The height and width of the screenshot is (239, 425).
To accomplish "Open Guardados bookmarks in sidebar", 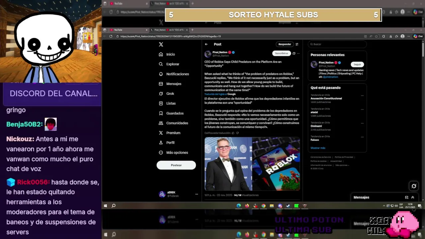I will point(171,113).
